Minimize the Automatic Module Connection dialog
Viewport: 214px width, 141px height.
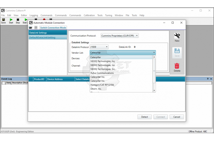point(164,23)
